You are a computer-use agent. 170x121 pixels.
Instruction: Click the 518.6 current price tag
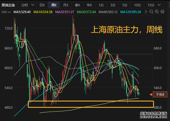[160, 94]
